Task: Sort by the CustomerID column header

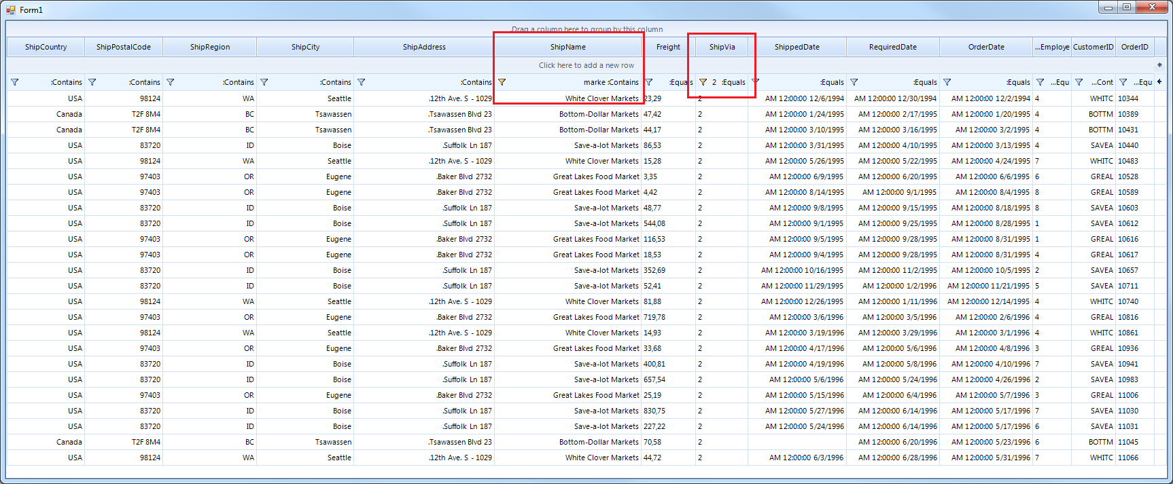Action: point(1093,47)
